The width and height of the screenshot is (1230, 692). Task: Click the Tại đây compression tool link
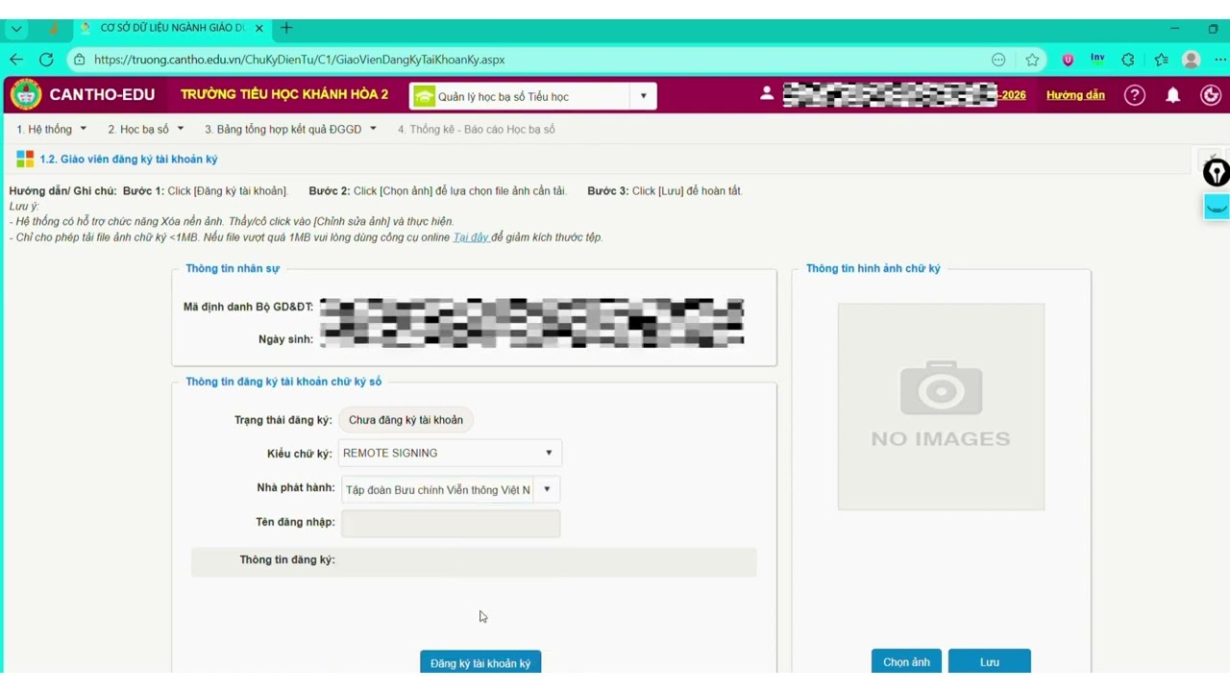click(471, 237)
